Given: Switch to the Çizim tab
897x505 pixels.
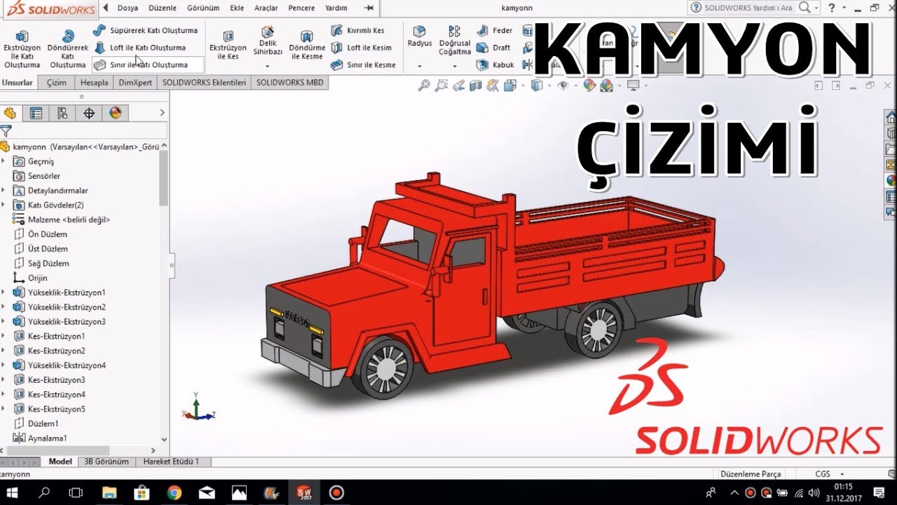Looking at the screenshot, I should coord(57,82).
